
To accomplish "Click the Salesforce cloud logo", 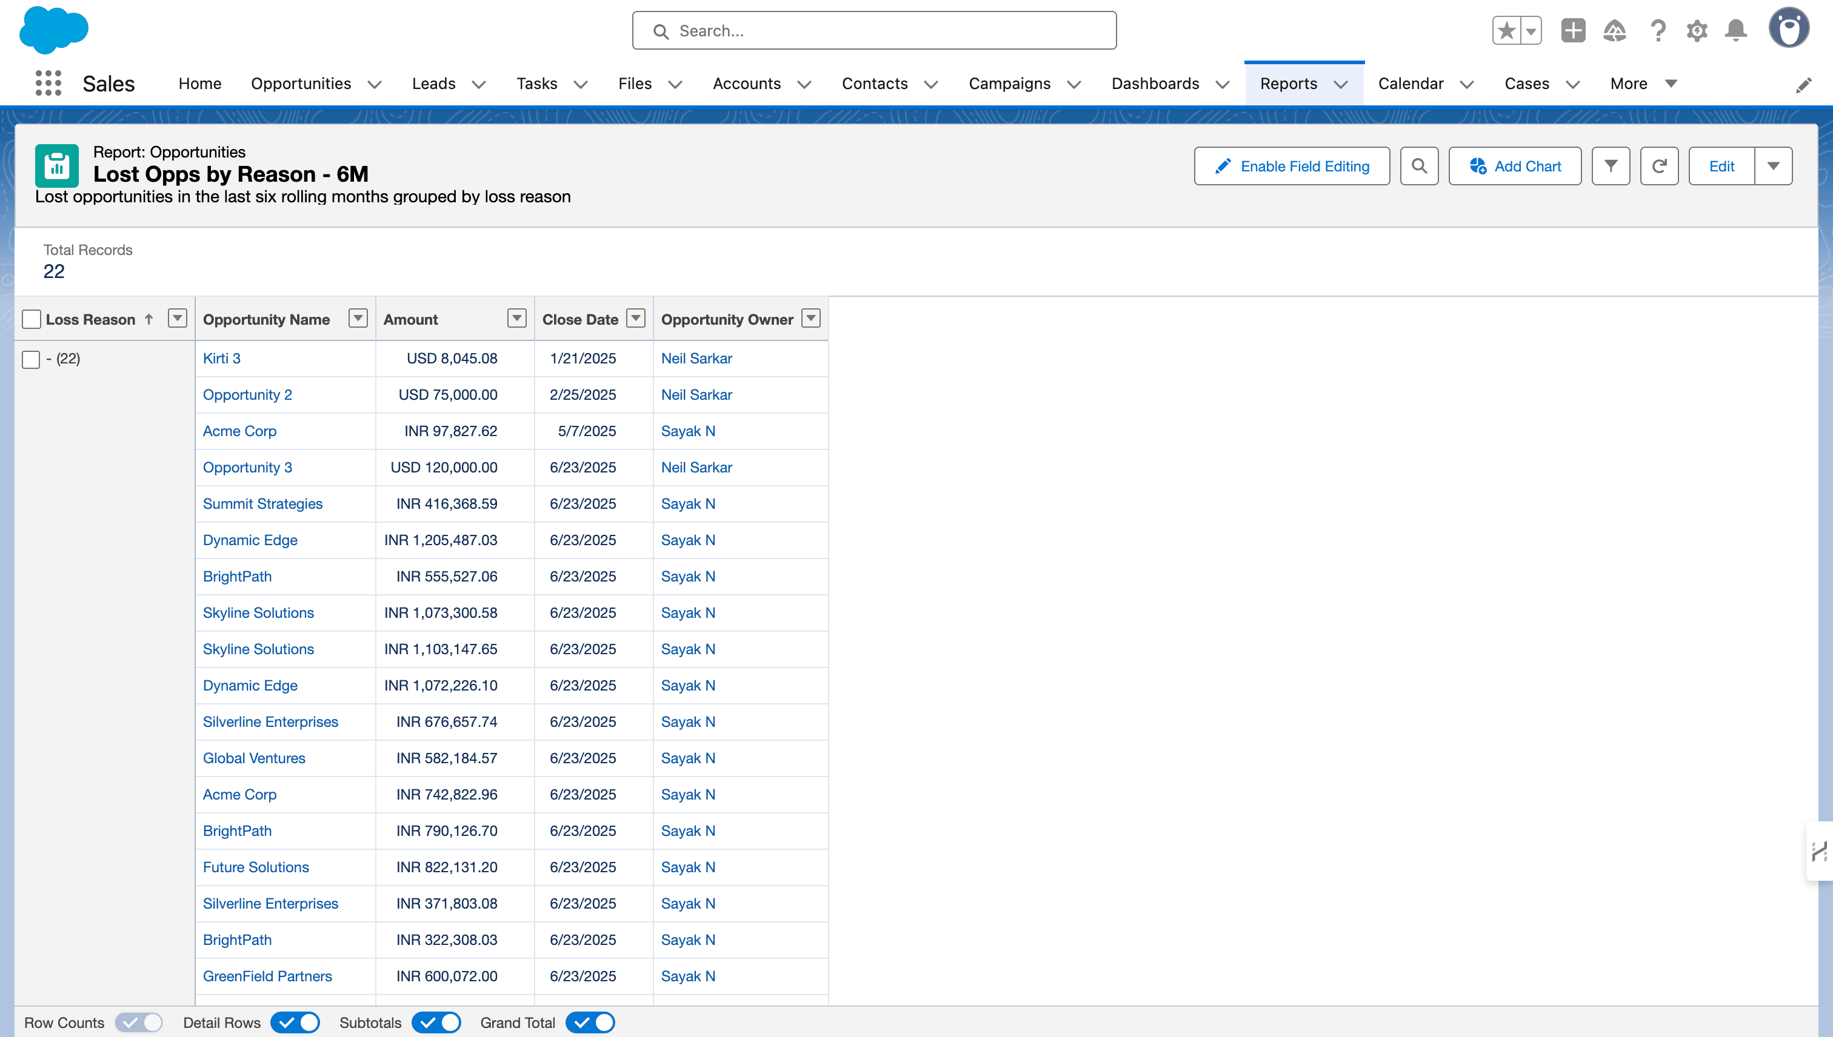I will [x=54, y=30].
